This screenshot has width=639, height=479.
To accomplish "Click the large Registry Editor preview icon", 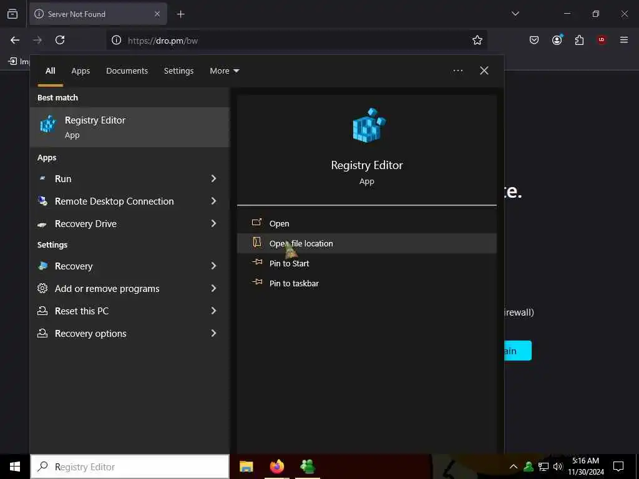I will (x=369, y=125).
